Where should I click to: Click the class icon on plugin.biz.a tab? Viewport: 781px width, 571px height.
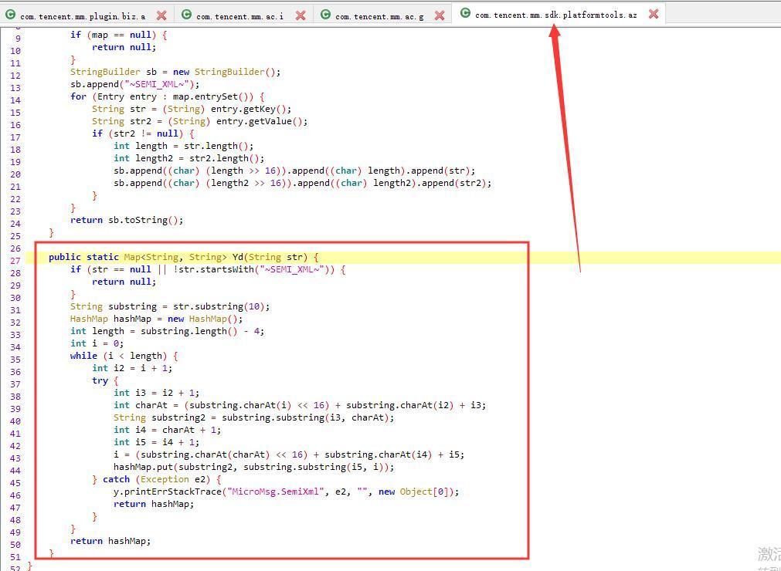(11, 15)
